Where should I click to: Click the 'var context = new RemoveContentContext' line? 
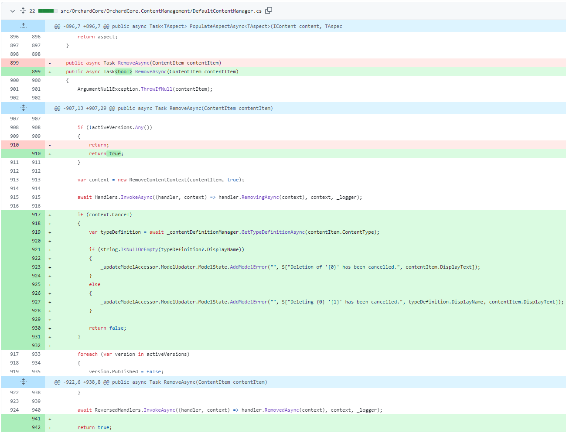coord(161,180)
